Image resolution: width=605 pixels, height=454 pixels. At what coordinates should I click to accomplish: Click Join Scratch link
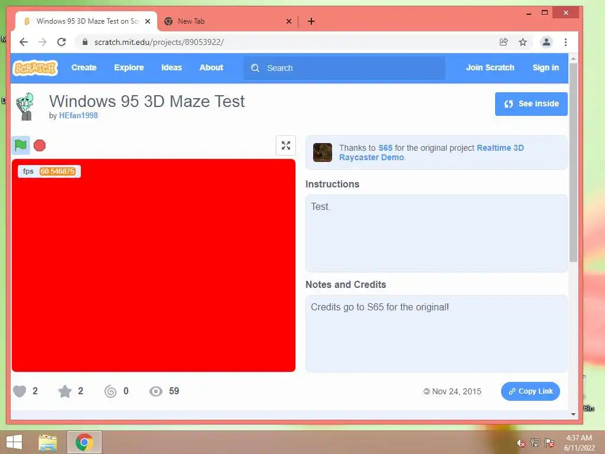(x=490, y=67)
